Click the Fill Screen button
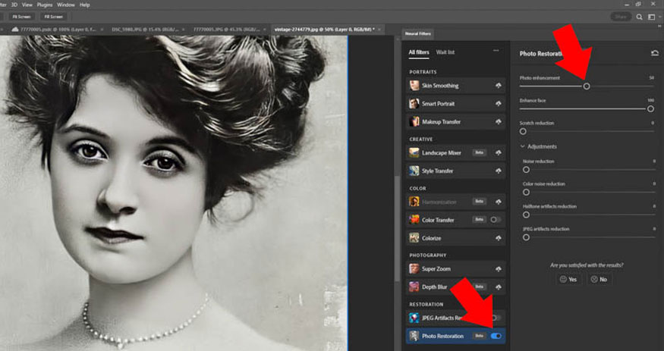 point(54,17)
